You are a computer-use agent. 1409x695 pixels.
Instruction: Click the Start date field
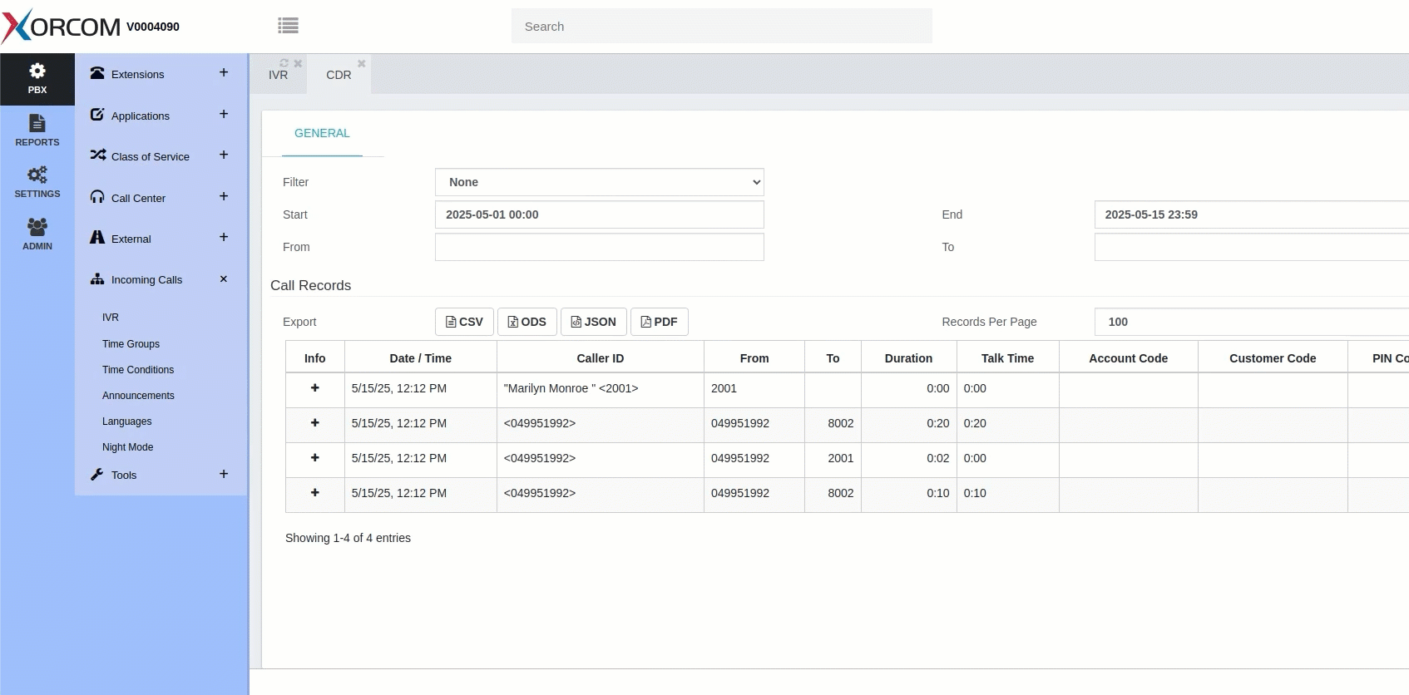click(599, 214)
